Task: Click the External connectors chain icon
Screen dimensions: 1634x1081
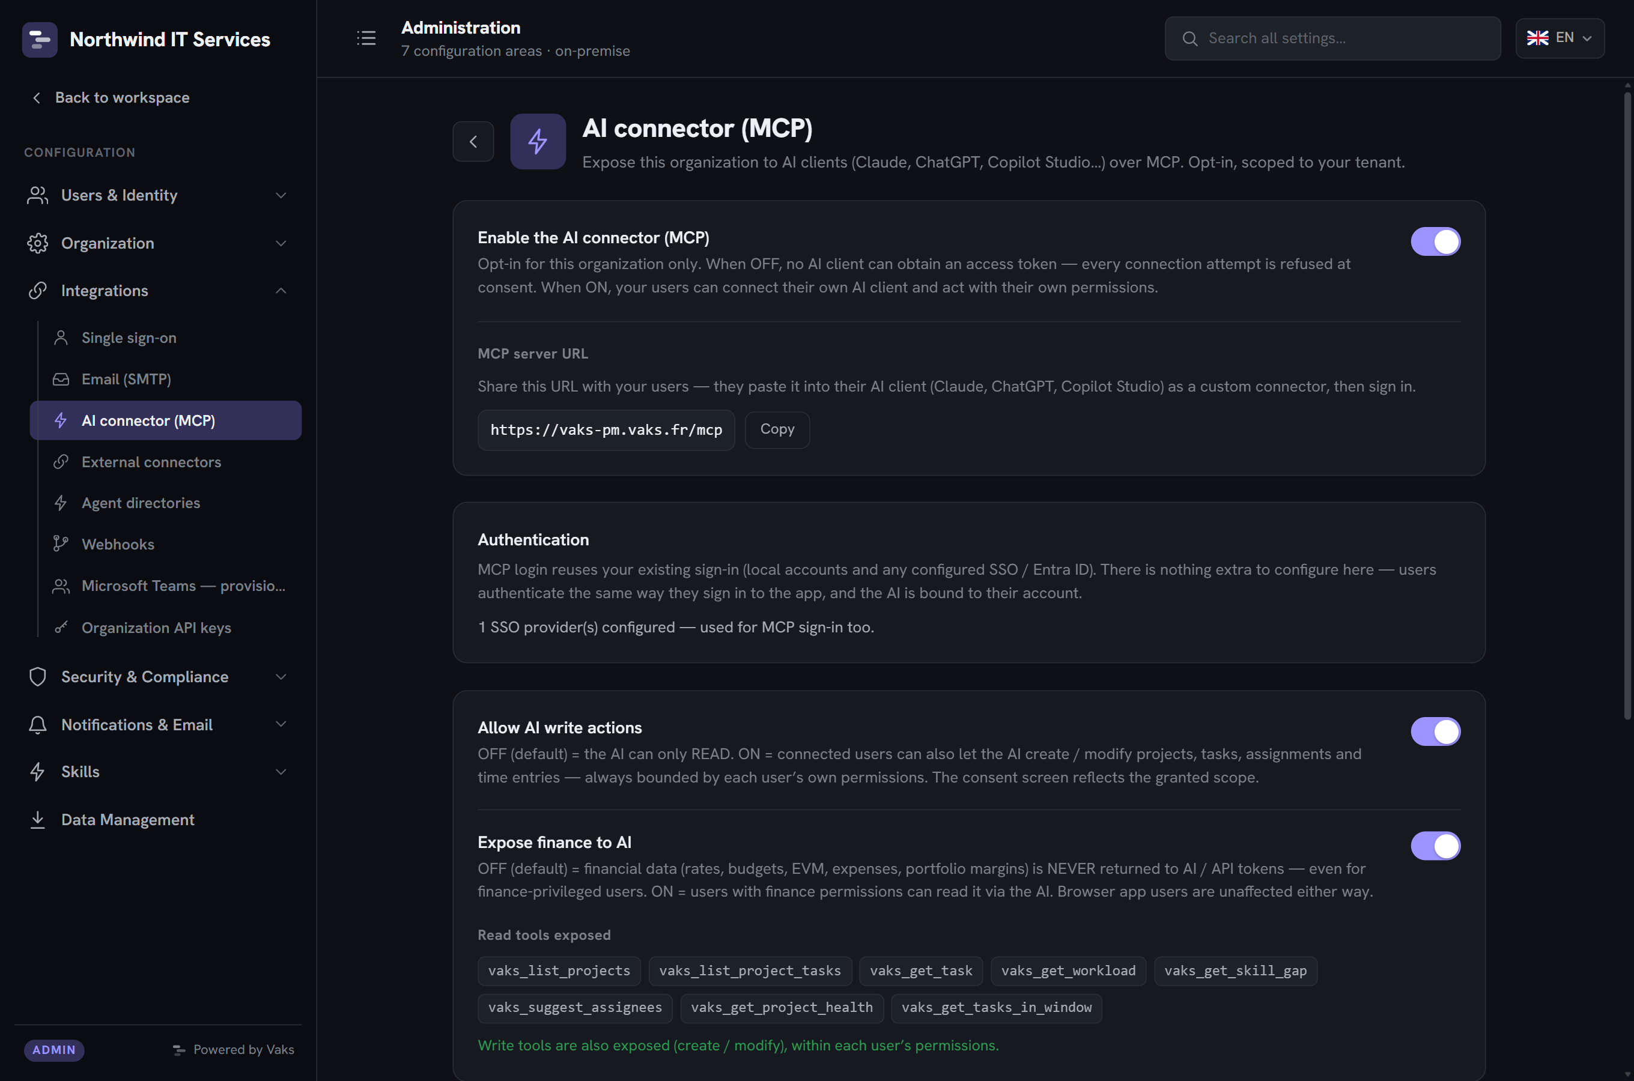Action: (x=61, y=462)
